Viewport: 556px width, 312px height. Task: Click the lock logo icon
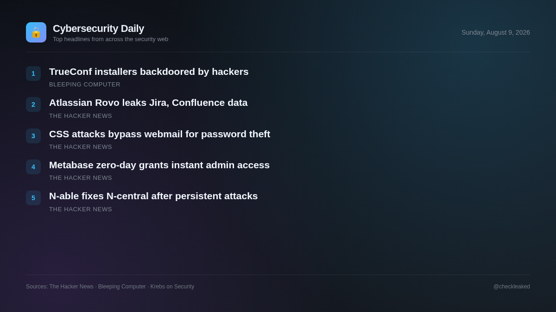coord(36,32)
